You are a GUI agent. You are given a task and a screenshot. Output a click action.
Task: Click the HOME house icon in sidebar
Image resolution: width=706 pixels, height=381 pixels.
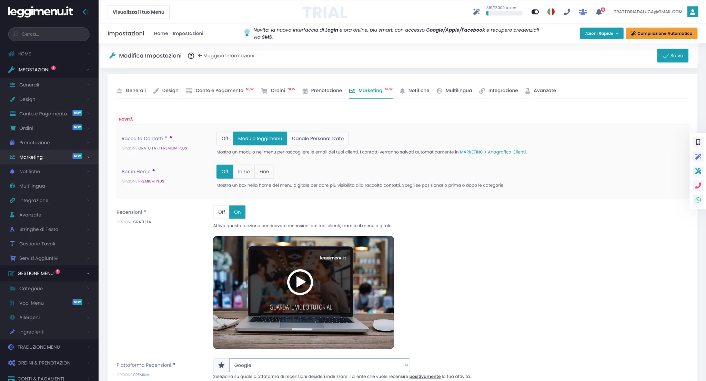point(11,54)
